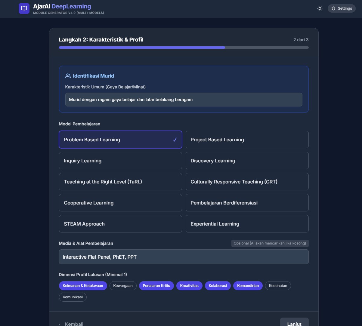Pick Culturally Responsive Teaching (CRT)
The width and height of the screenshot is (362, 326).
(x=247, y=182)
